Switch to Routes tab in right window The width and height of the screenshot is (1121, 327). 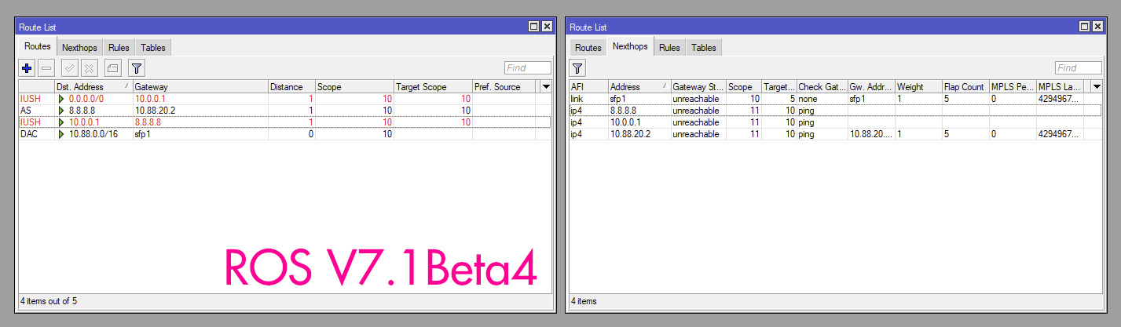(588, 48)
